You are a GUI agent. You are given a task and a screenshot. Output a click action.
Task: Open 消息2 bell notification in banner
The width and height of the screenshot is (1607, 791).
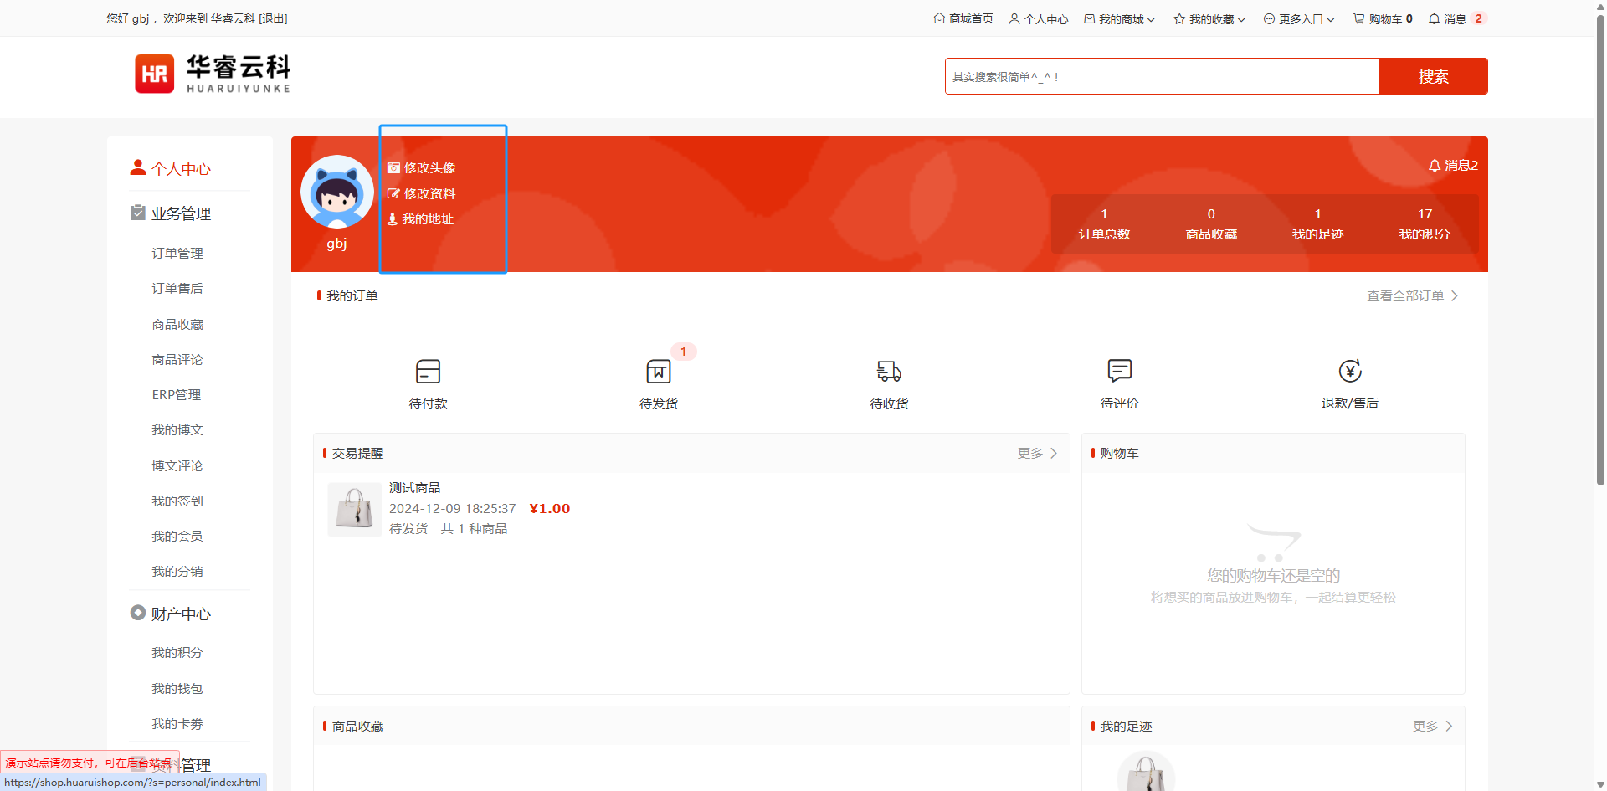1453,166
